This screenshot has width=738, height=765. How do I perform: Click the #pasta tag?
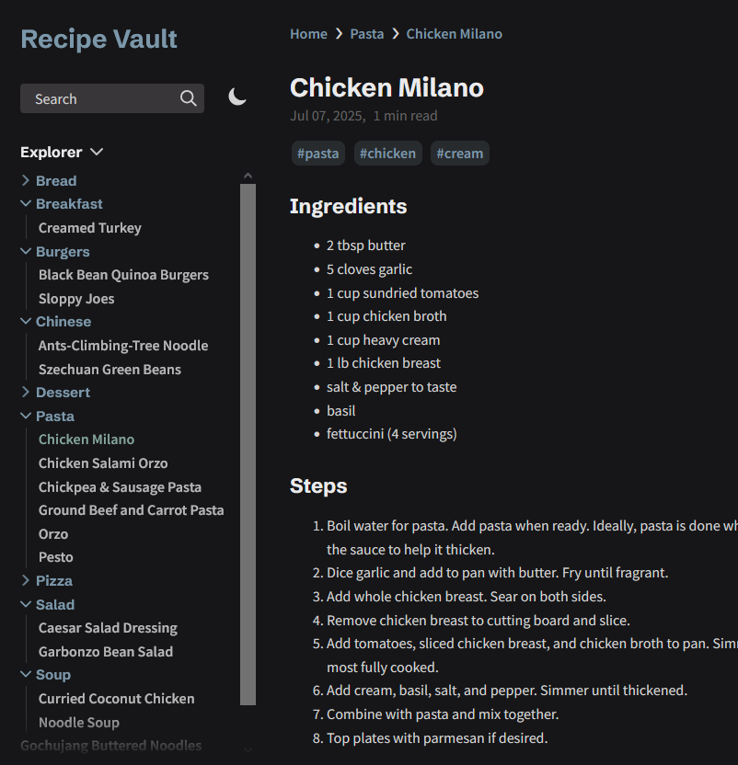(318, 154)
